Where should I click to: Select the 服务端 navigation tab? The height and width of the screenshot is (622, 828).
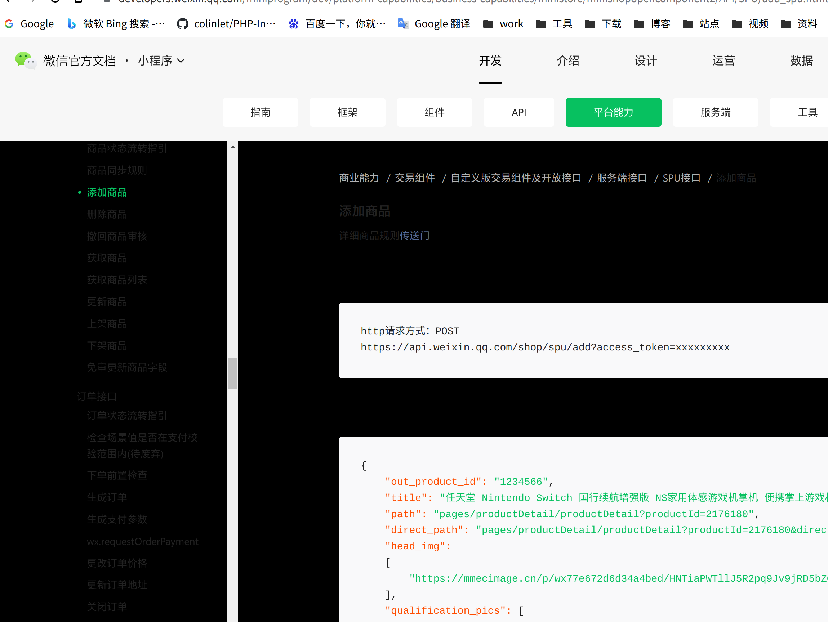click(715, 112)
